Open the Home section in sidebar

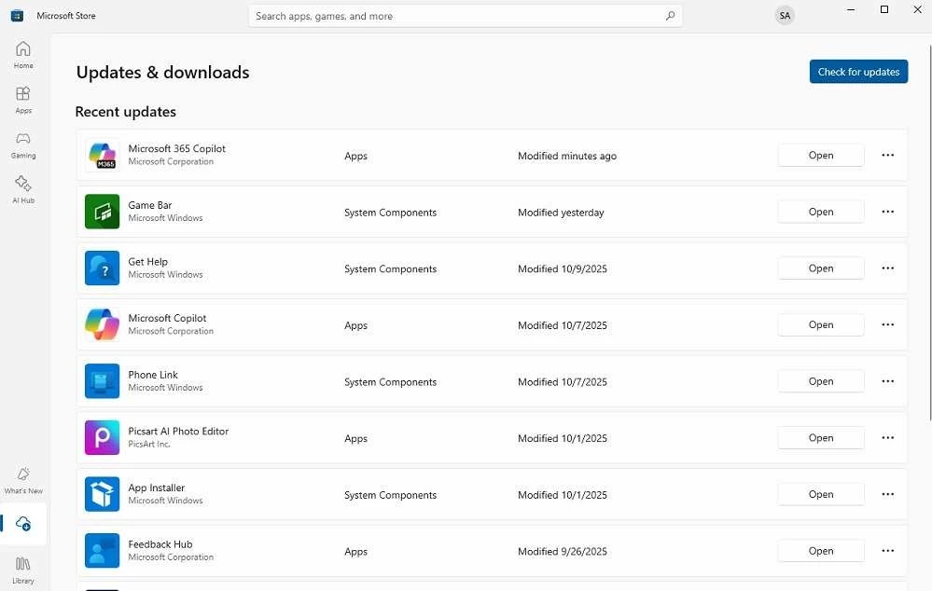[x=23, y=54]
